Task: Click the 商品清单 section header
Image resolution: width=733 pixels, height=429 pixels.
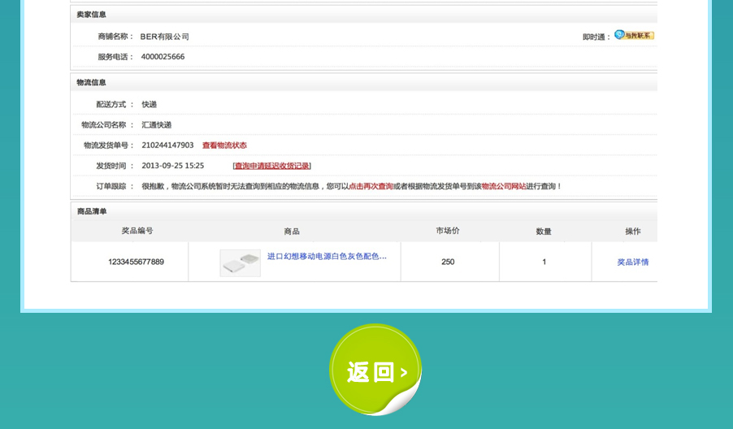Action: tap(92, 211)
